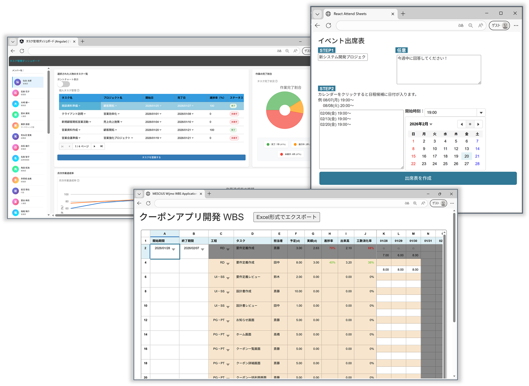
Task: Select member avatar 石巻 花子 in sidebar
Action: tap(15, 93)
